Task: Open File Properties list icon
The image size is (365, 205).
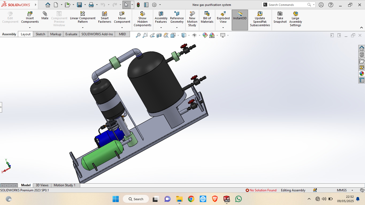Action: coord(146,5)
